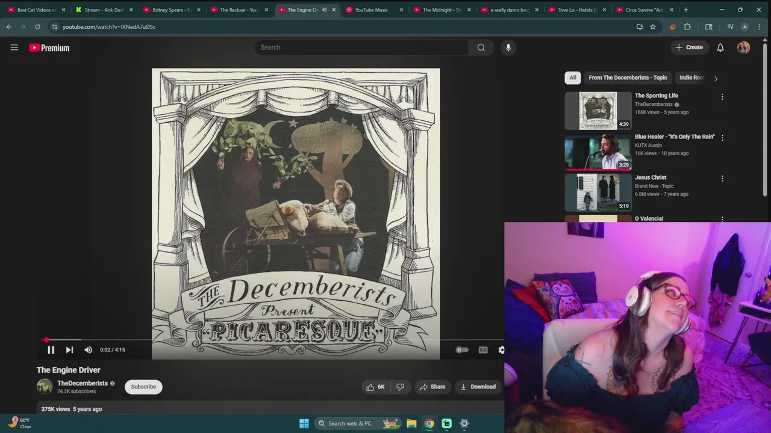Install app icon in address bar
Viewport: 771px width, 433px height.
click(x=640, y=26)
